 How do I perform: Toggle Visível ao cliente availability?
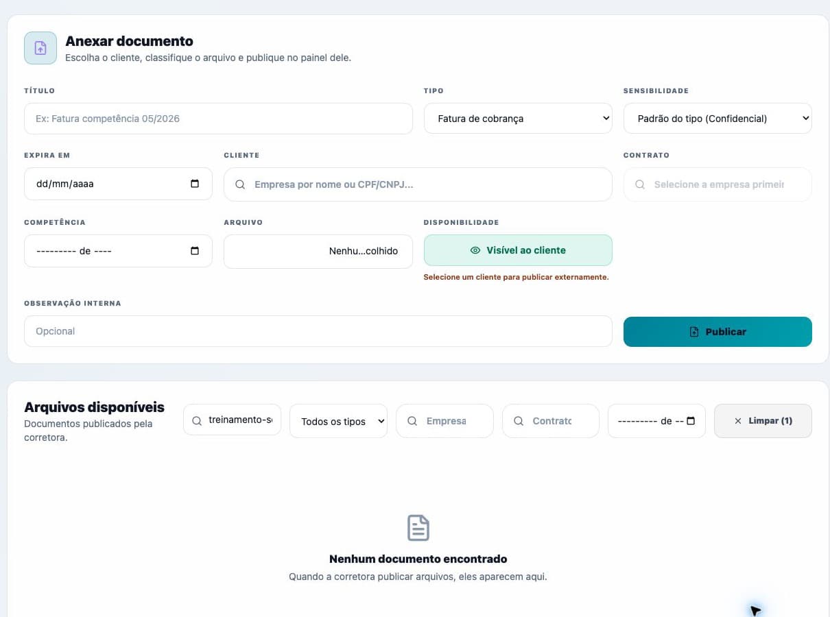[518, 250]
